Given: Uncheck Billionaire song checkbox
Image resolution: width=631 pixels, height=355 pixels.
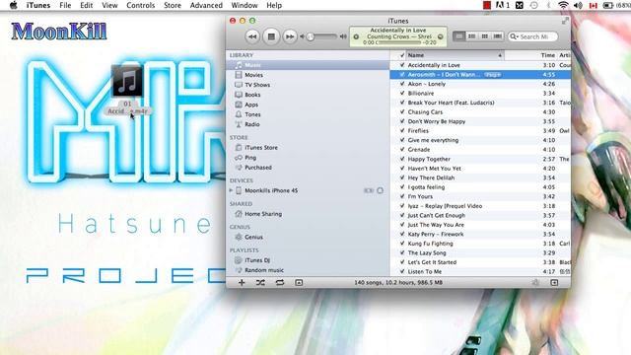Looking at the screenshot, I should 402,93.
